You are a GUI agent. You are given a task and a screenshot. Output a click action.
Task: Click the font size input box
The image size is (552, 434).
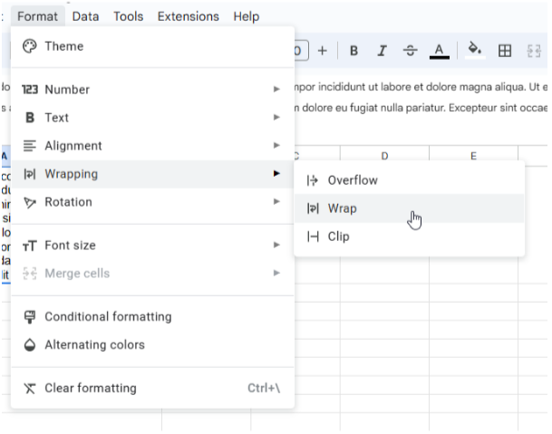[x=302, y=51]
